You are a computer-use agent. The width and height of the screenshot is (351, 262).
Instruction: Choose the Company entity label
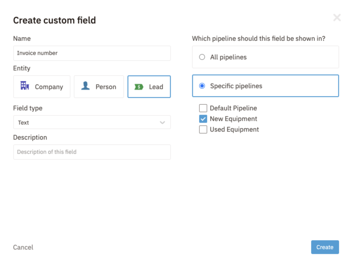coord(49,87)
